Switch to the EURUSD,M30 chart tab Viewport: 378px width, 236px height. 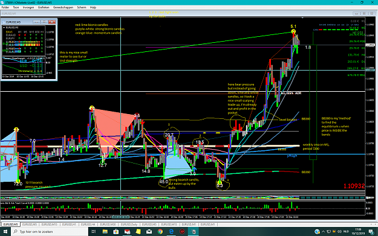tap(108, 225)
